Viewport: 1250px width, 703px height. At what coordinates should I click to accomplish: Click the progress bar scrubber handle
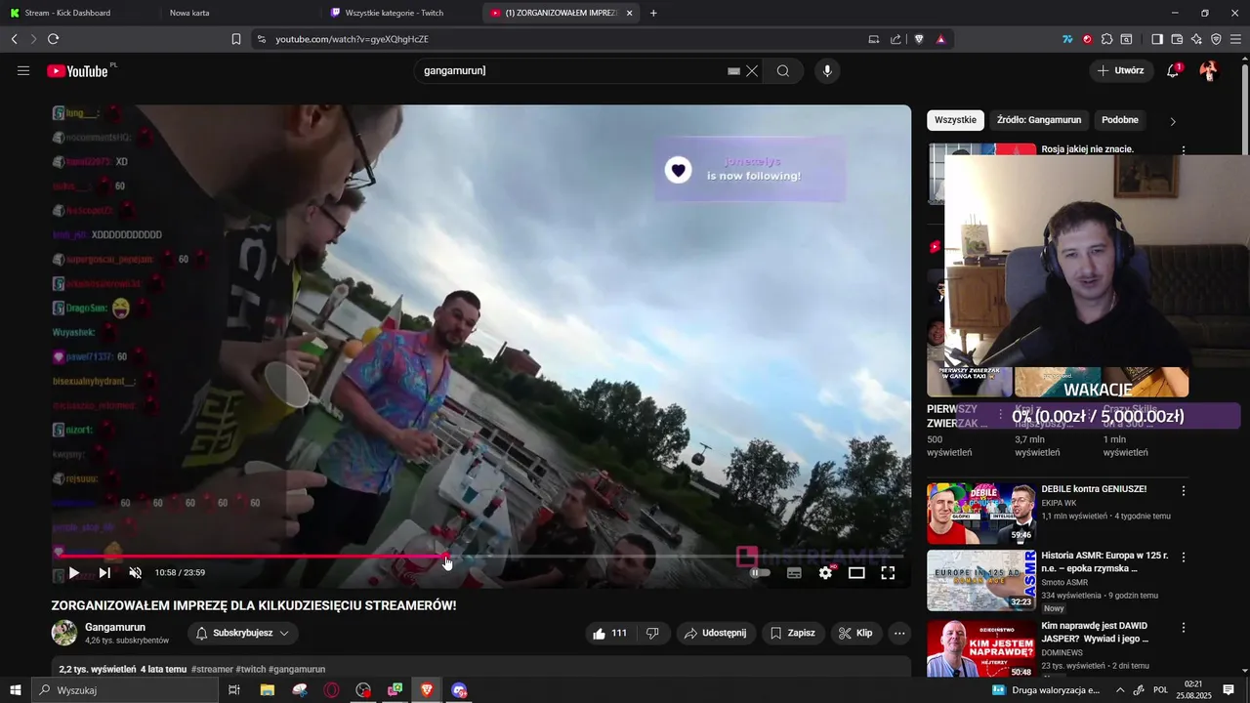tap(447, 557)
